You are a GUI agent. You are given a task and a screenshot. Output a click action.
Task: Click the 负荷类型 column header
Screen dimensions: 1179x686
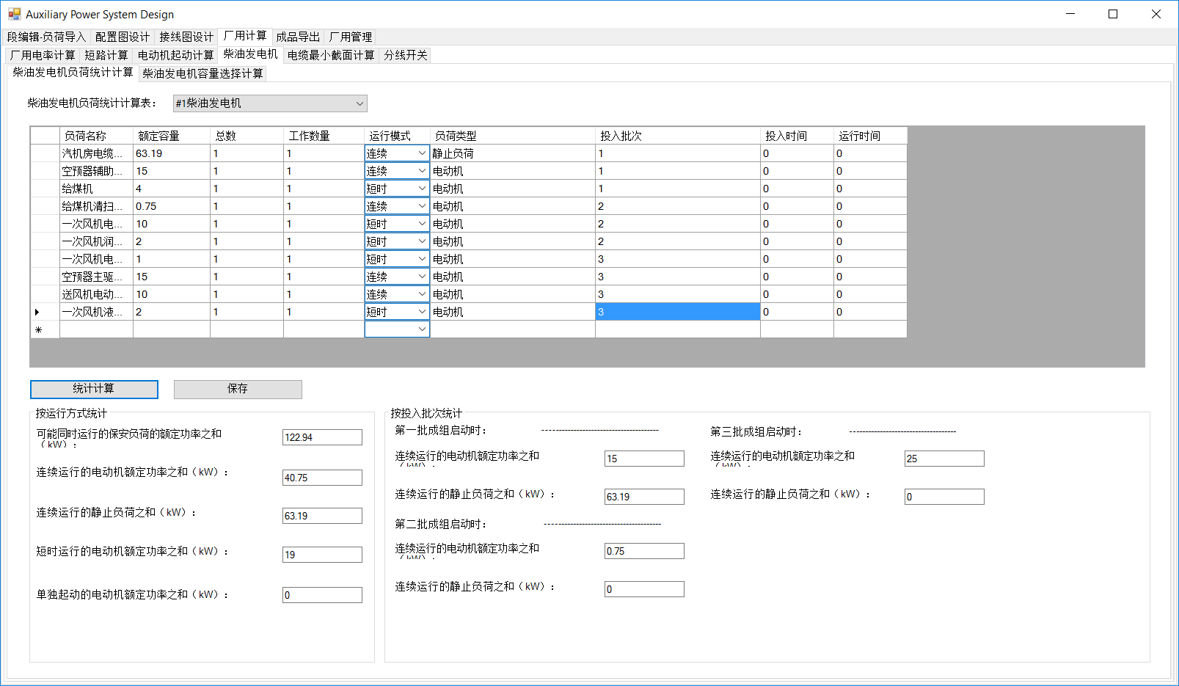[x=512, y=136]
